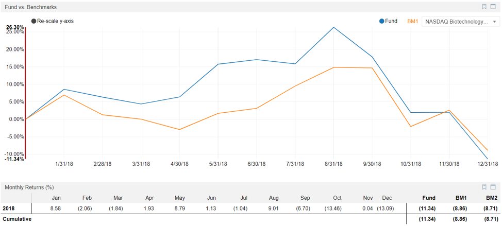
Task: Toggle the blue Fund series in legend
Action: [x=388, y=21]
